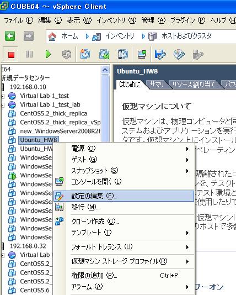Click the ホストおよびクラスタ breadcrumb link
Viewport: 236px width, 295px height.
click(x=186, y=36)
